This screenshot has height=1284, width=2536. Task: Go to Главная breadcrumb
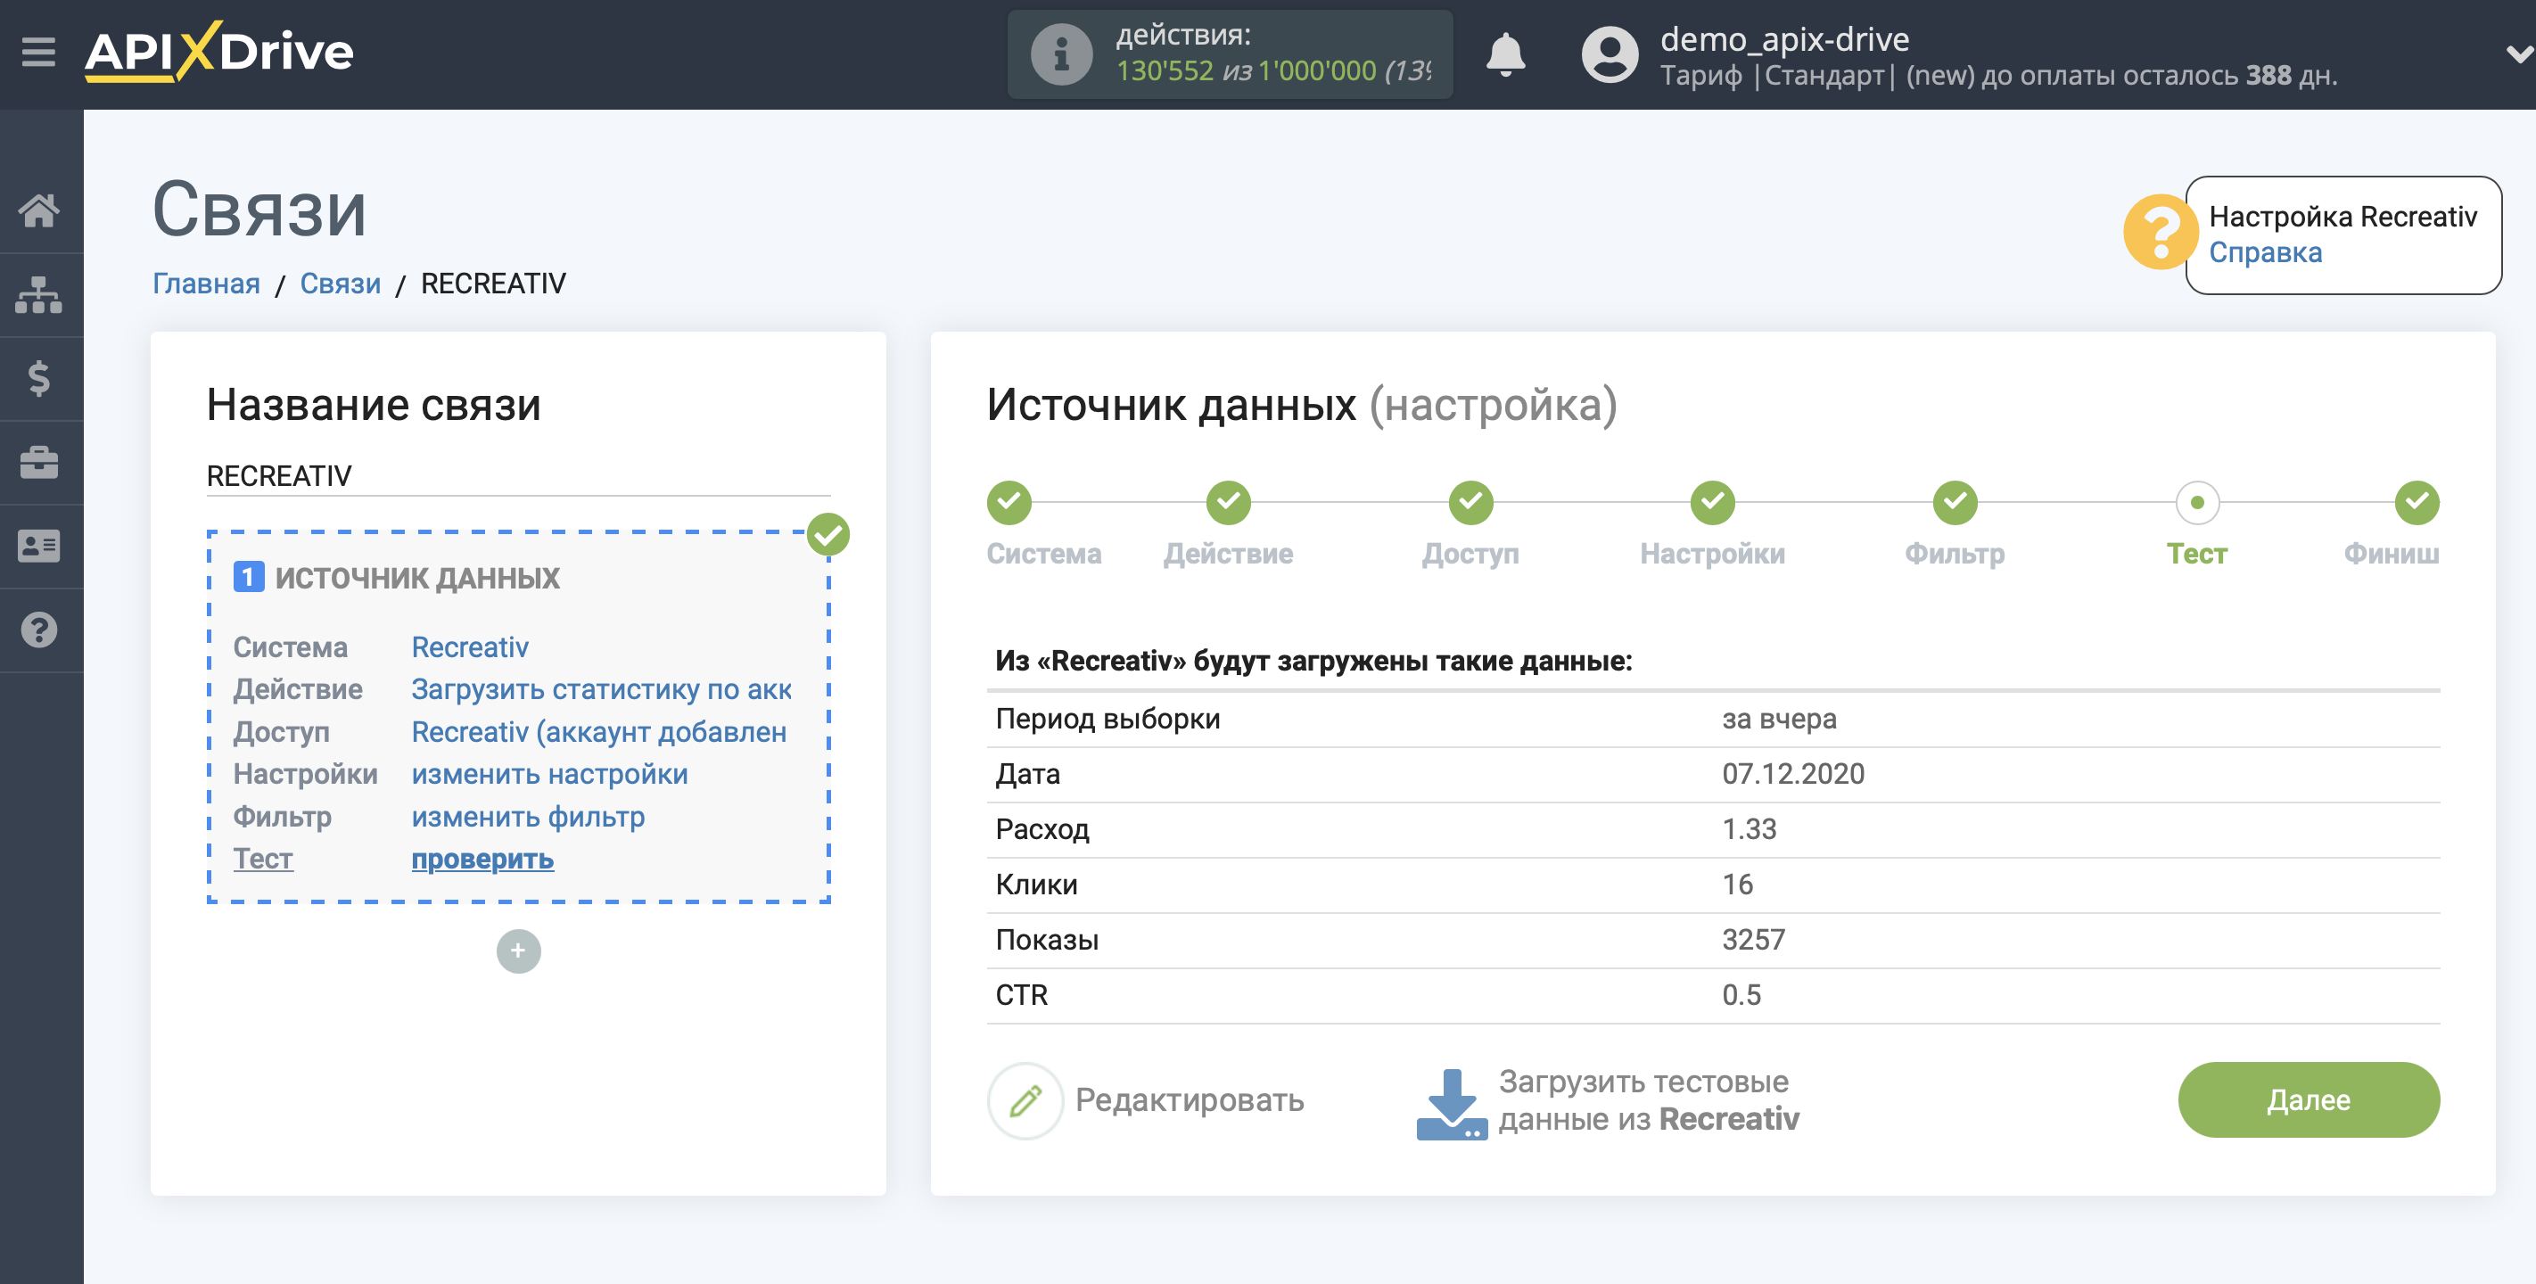(x=206, y=284)
